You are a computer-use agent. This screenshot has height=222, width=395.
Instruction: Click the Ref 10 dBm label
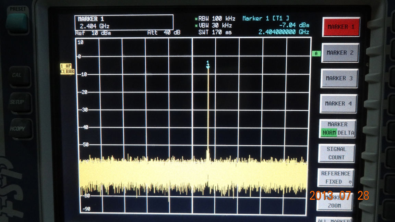click(93, 33)
